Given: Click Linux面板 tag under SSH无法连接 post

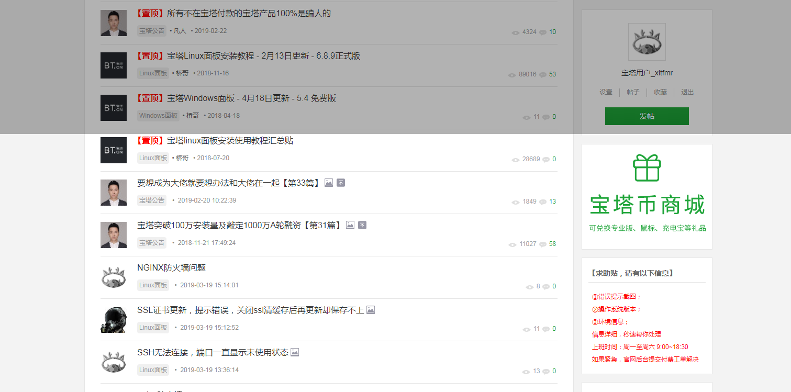Looking at the screenshot, I should [153, 370].
